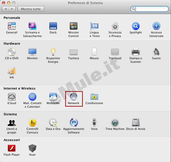The image size is (171, 162).
Task: Open Ink handwriting preferences
Action: coord(12,73)
